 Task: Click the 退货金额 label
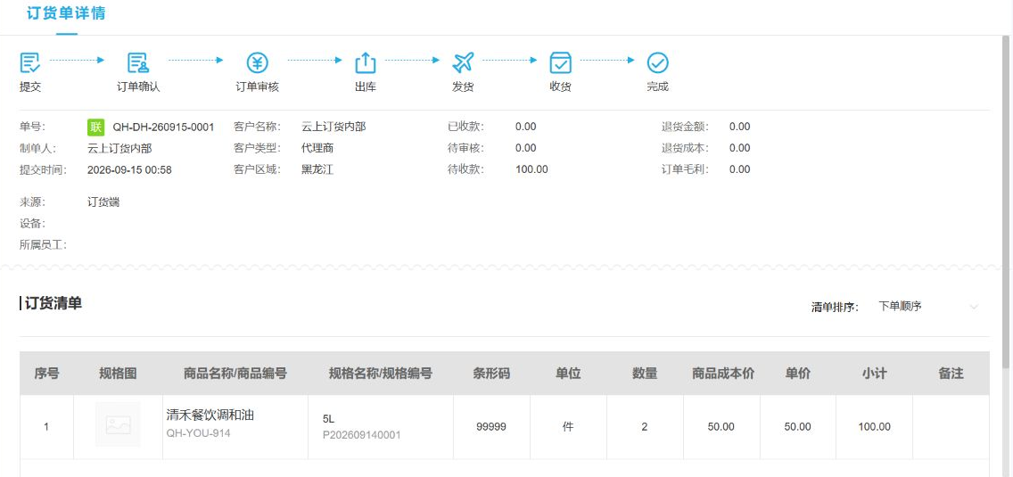(x=686, y=127)
